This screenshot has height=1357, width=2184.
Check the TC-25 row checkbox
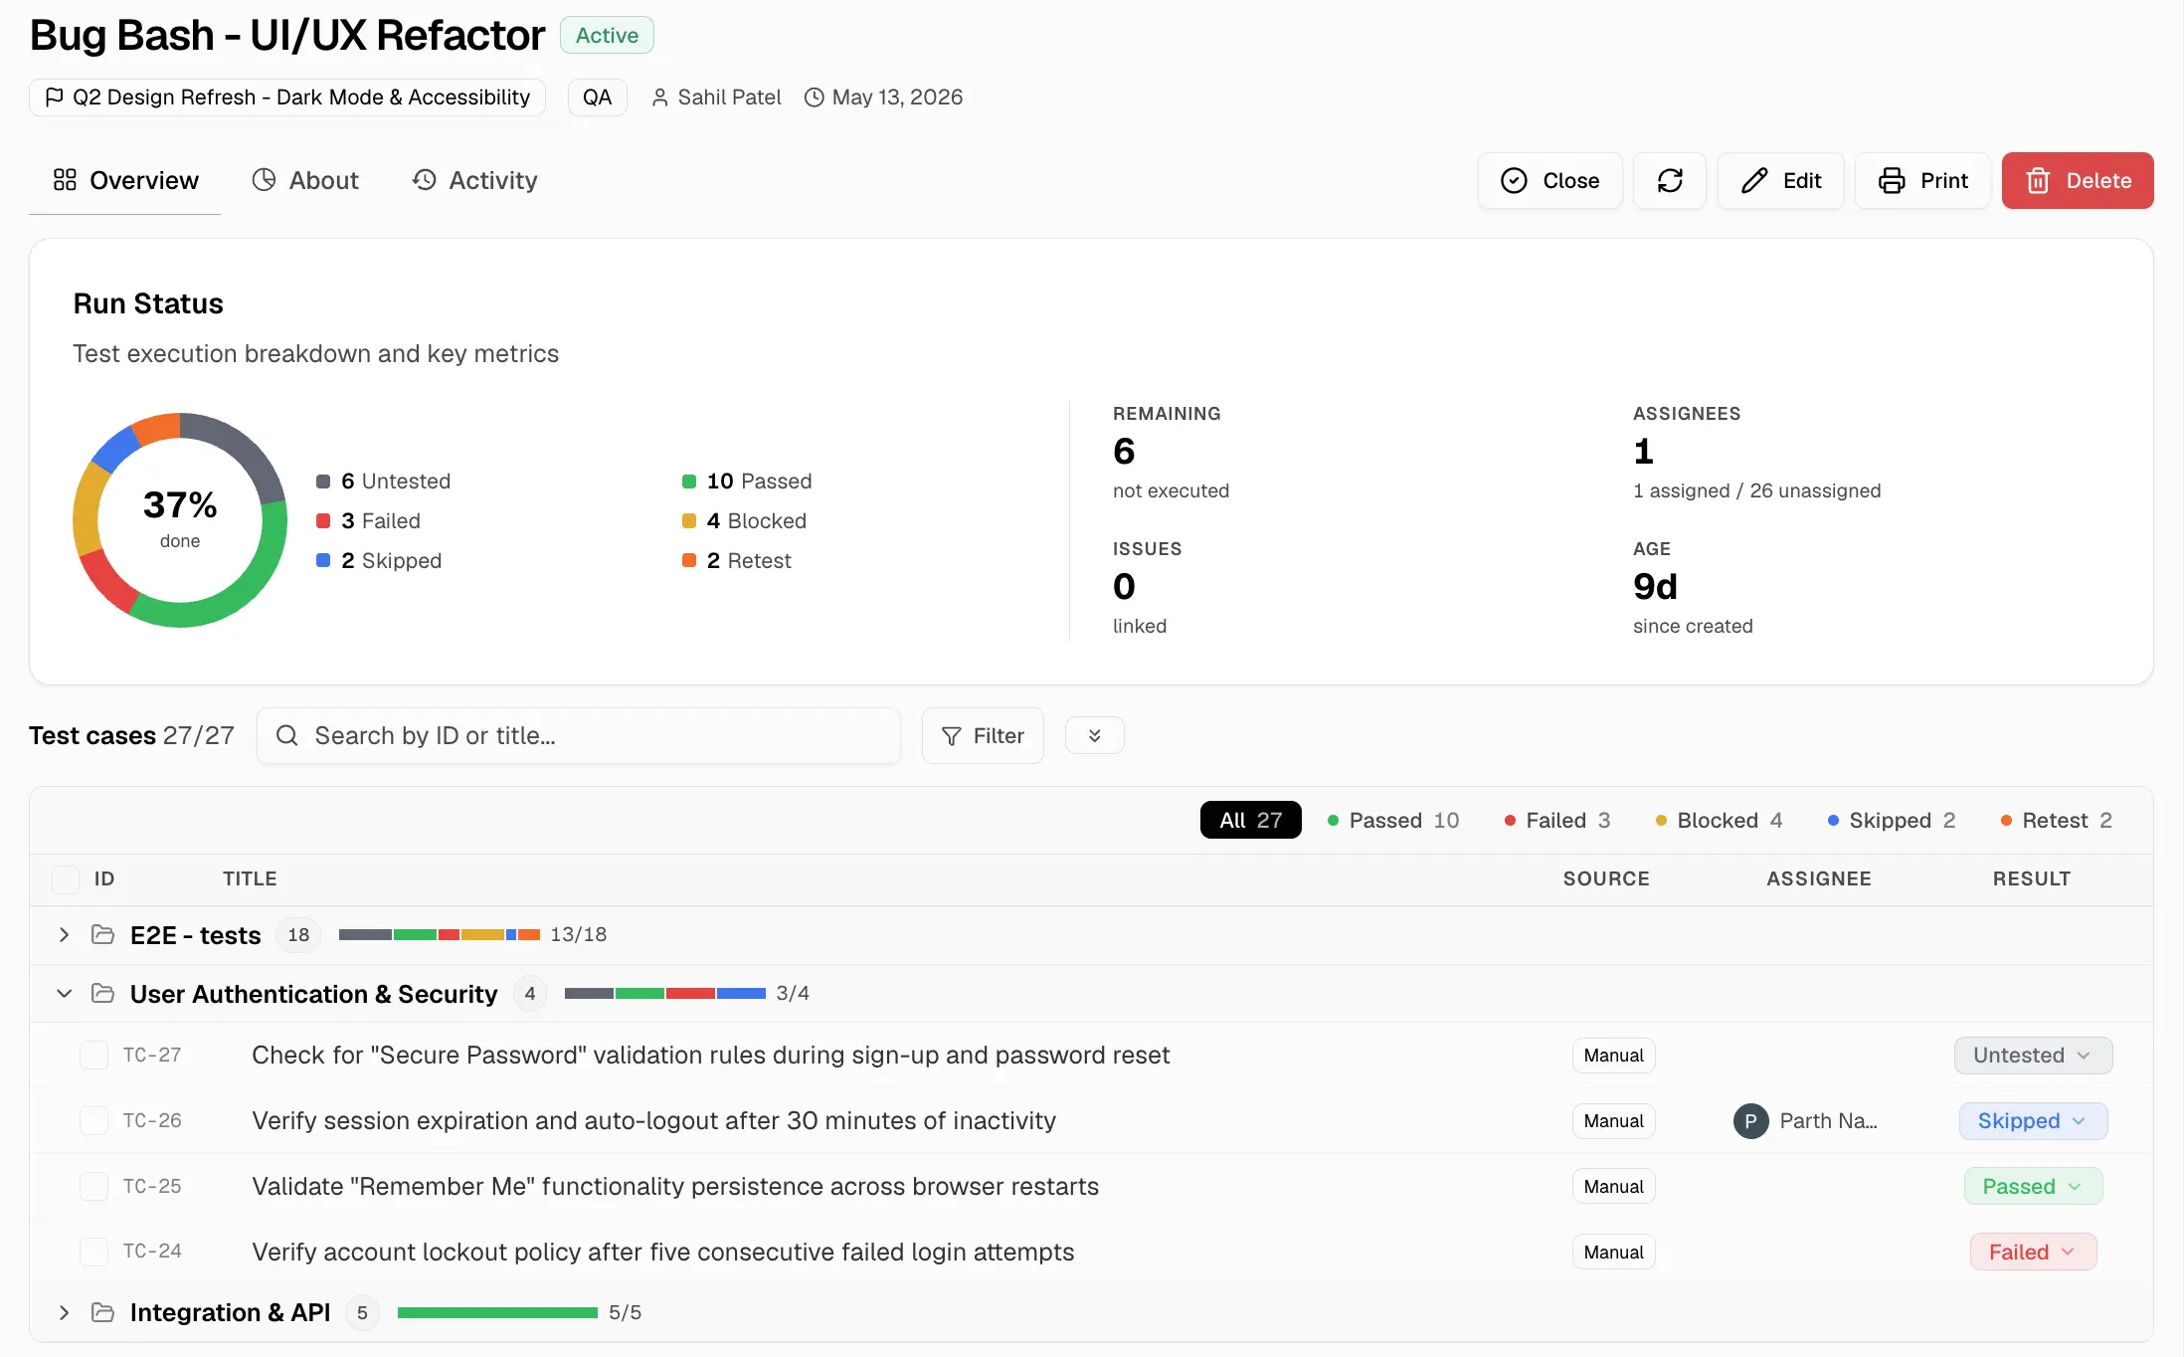[x=93, y=1186]
